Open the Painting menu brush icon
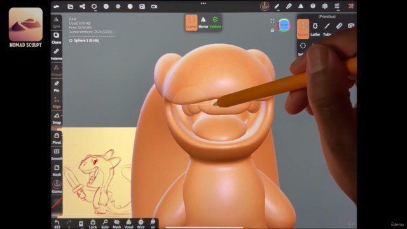 tap(289, 6)
